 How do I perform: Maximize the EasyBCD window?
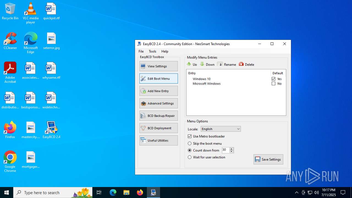272,44
